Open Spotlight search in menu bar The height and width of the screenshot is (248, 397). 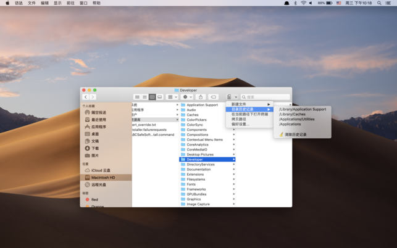click(379, 3)
